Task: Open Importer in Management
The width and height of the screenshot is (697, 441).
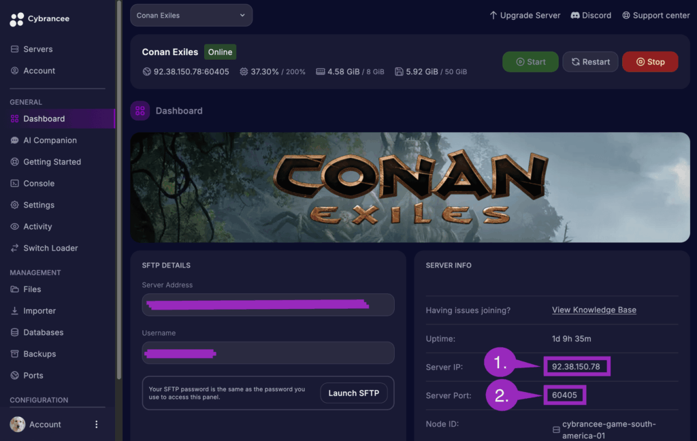Action: pos(39,311)
